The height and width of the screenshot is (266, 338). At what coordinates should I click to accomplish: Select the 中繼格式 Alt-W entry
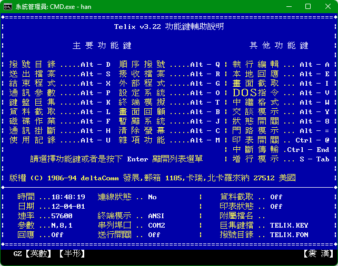point(281,102)
